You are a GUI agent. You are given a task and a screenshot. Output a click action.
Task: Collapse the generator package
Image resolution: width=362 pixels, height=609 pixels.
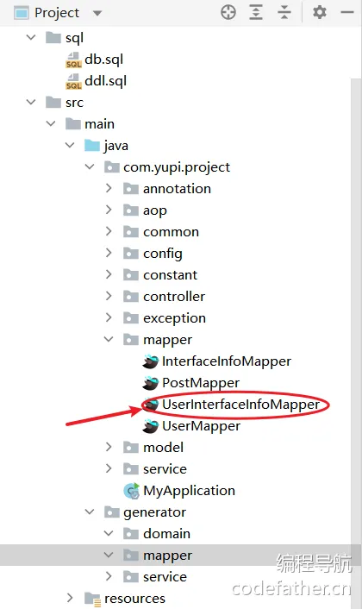click(90, 512)
